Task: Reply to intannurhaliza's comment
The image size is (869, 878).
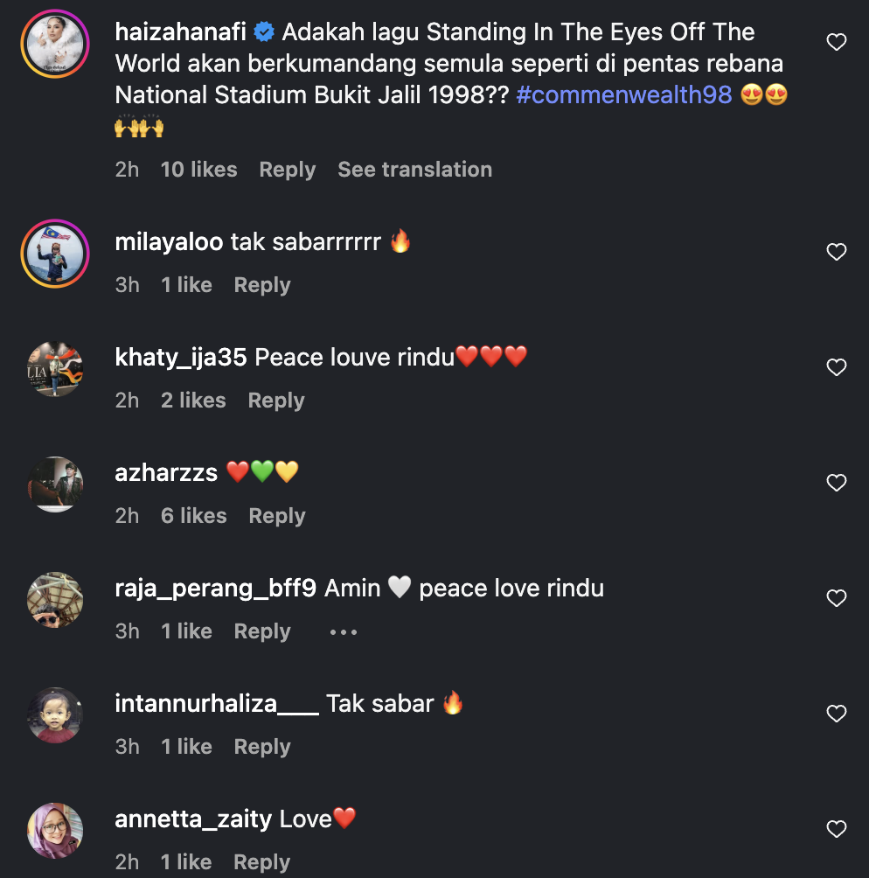Action: 262,747
